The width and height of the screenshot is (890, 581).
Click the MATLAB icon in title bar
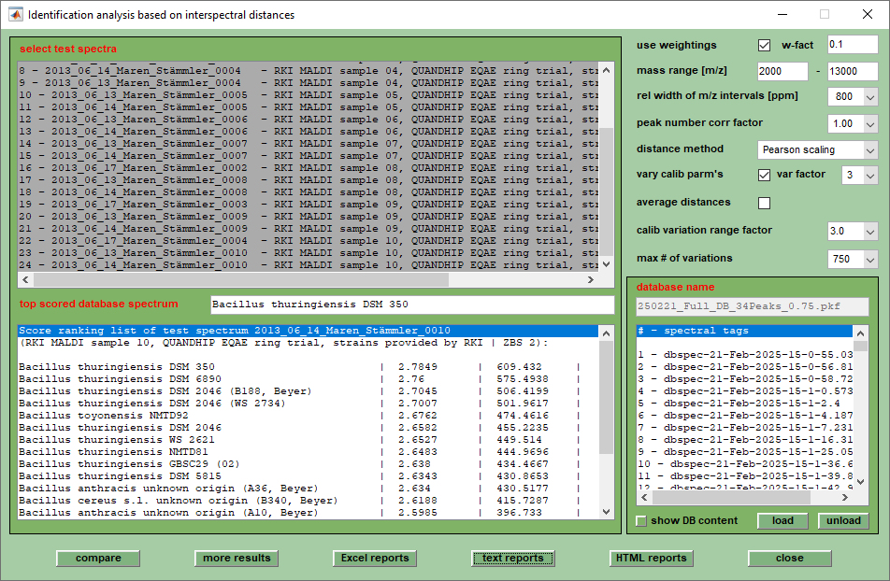pos(15,15)
